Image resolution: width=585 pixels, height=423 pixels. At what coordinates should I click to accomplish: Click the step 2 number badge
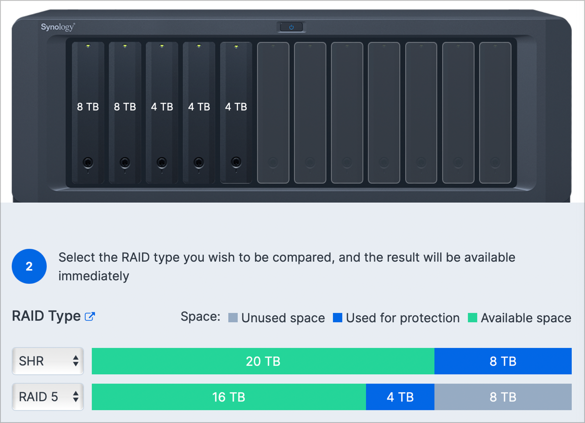pyautogui.click(x=29, y=267)
